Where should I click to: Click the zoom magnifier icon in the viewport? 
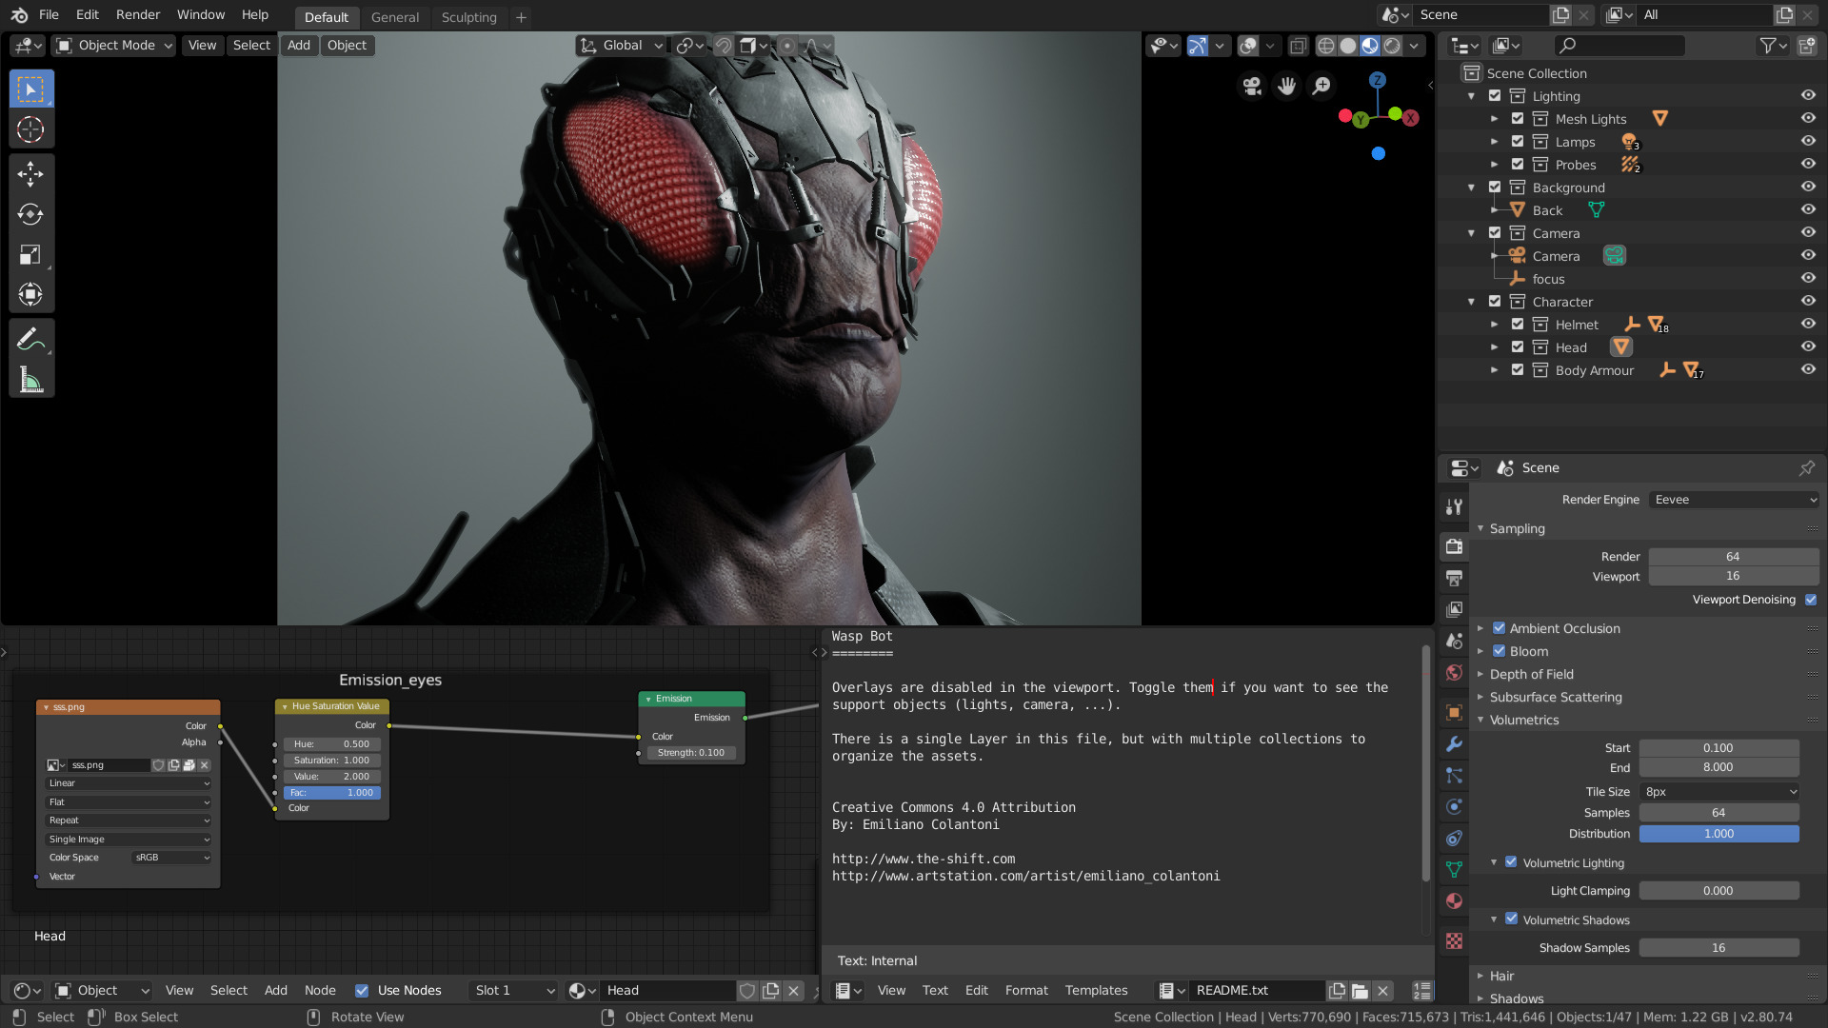1321,87
